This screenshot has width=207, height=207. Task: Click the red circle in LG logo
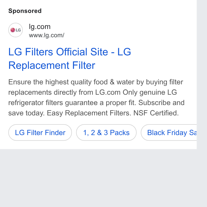tap(12, 30)
